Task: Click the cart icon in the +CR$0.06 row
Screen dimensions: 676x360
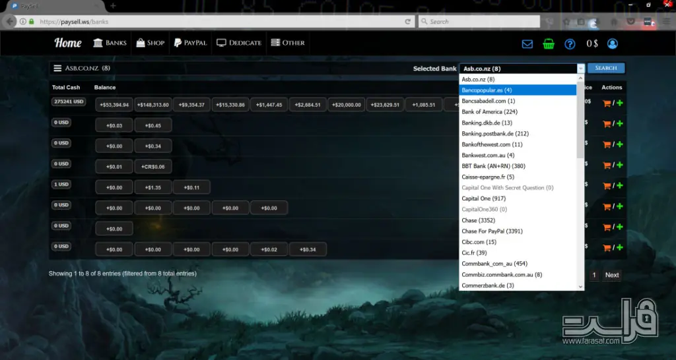Action: 607,165
